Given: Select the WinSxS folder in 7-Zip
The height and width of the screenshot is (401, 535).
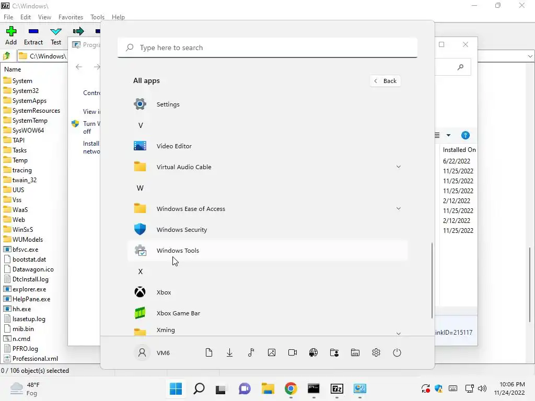Looking at the screenshot, I should (x=18, y=230).
